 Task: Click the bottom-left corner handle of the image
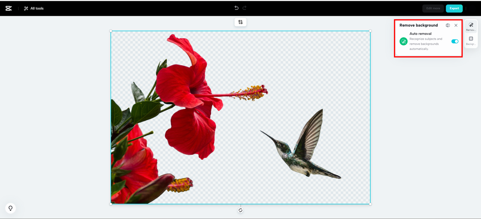tap(111, 204)
